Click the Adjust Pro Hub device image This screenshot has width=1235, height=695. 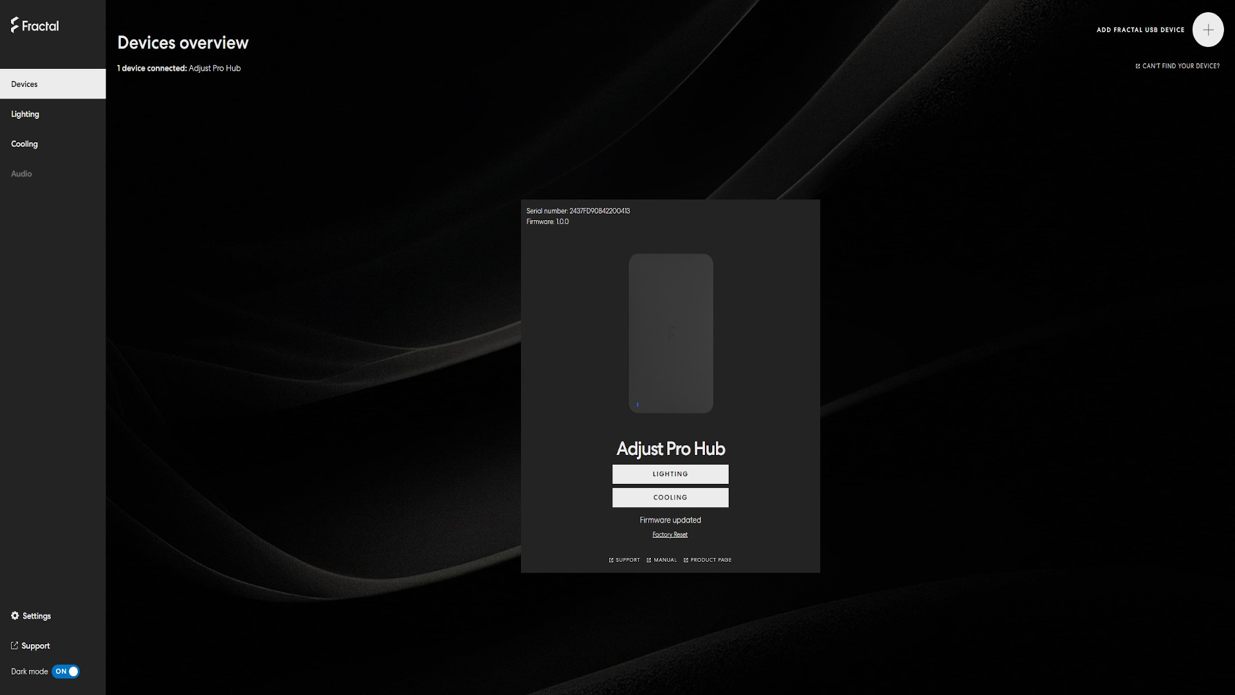click(670, 333)
